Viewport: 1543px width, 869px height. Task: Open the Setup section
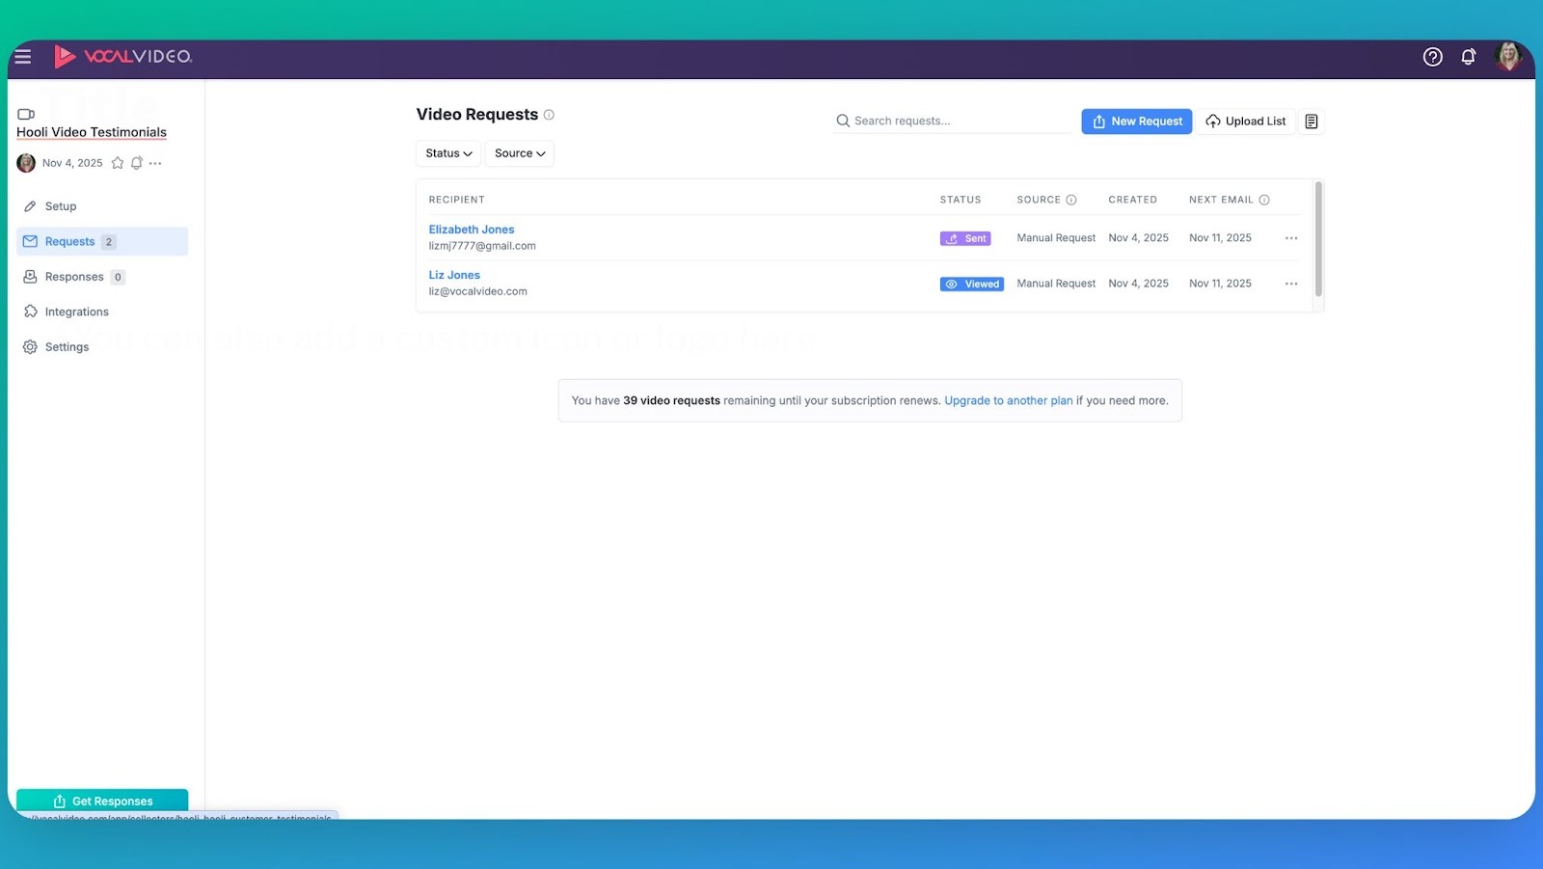[x=102, y=206]
